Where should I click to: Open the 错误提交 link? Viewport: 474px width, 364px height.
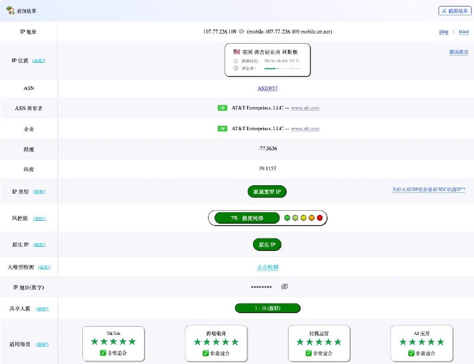click(x=459, y=52)
